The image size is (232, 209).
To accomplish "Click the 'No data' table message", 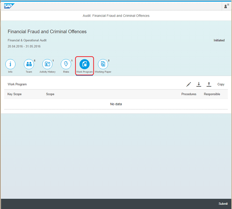I will (x=116, y=104).
